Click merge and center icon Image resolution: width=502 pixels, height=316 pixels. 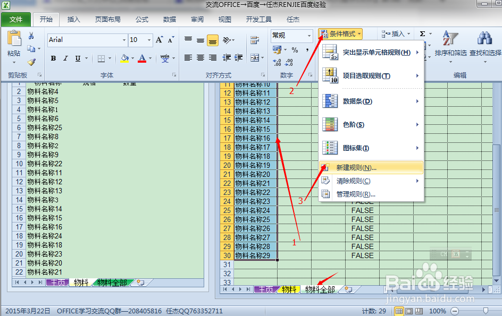coord(255,58)
